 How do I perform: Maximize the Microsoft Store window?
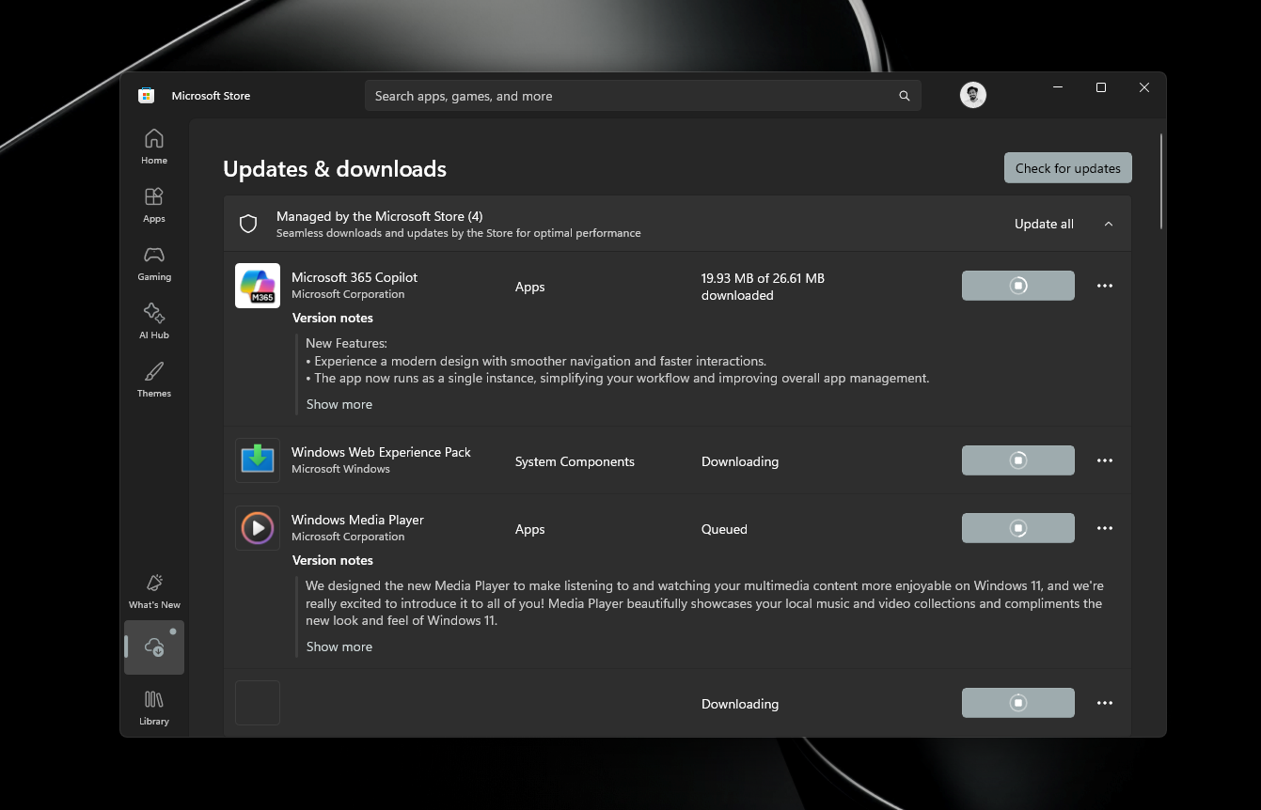click(x=1101, y=87)
